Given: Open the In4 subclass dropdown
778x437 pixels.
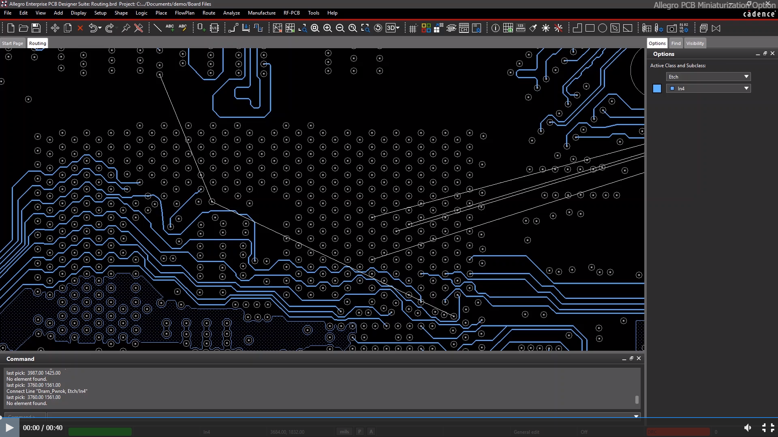Looking at the screenshot, I should 746,88.
